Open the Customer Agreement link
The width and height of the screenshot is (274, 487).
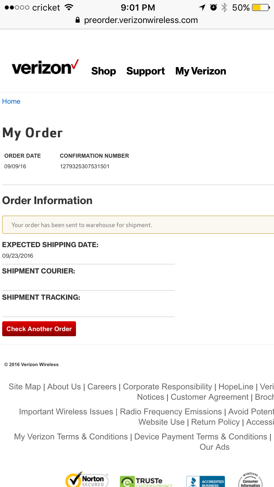(210, 397)
